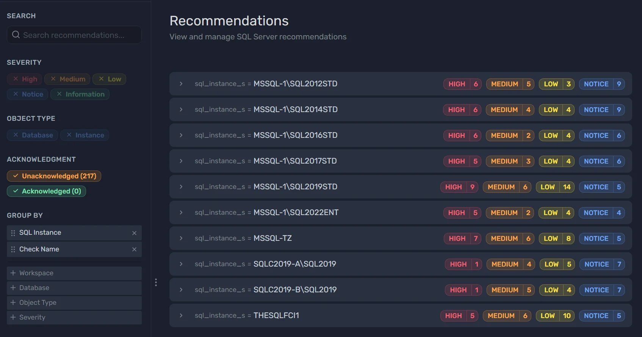Viewport: 642px width, 337px height.
Task: Expand the MSSQL-TZ row
Action: coord(181,238)
